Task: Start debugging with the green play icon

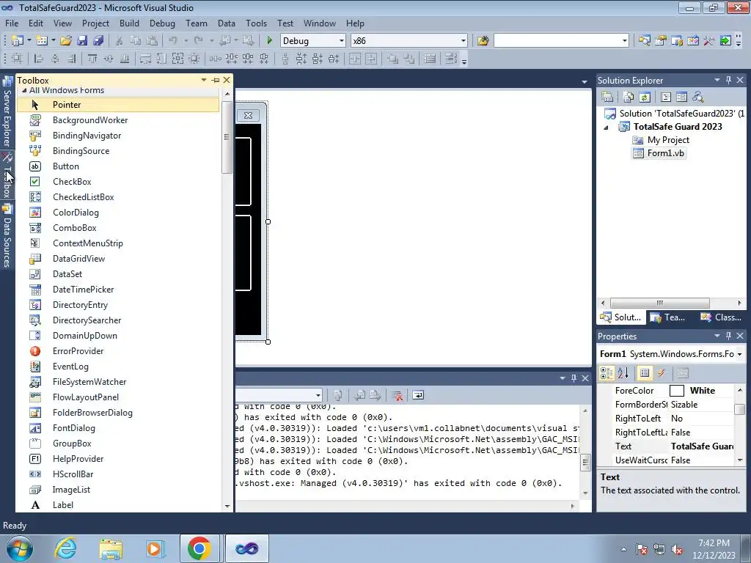Action: point(270,41)
